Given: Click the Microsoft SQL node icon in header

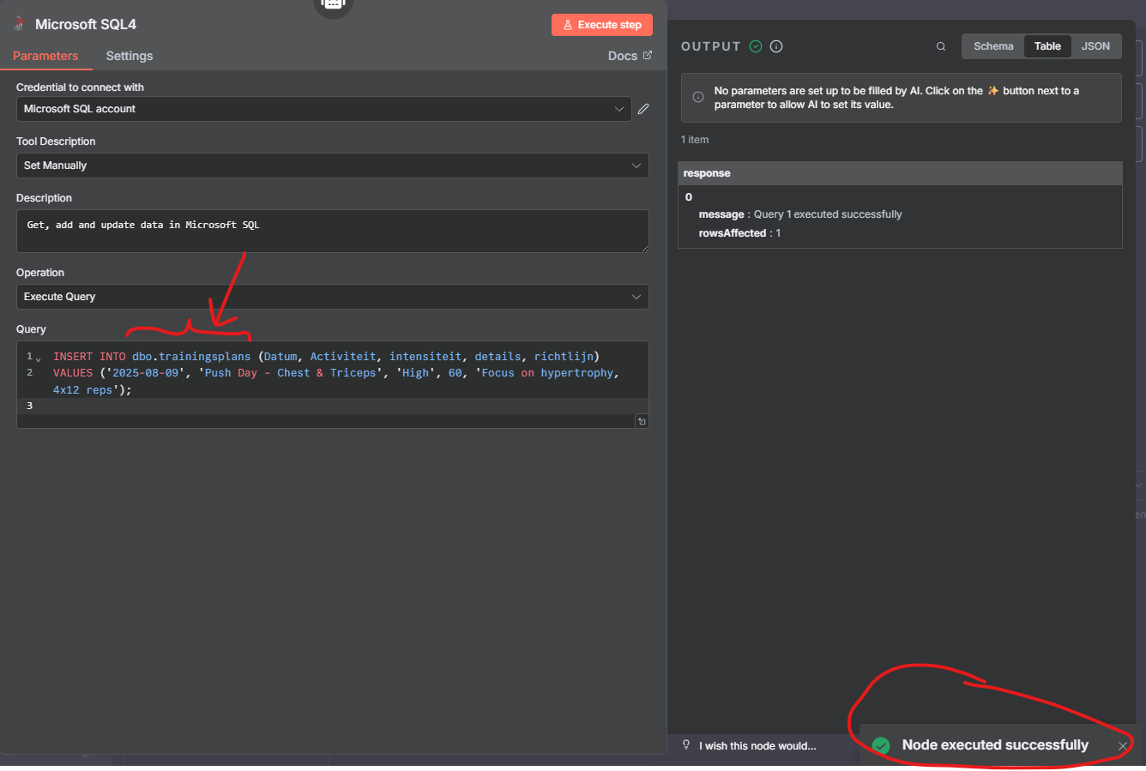Looking at the screenshot, I should [18, 23].
